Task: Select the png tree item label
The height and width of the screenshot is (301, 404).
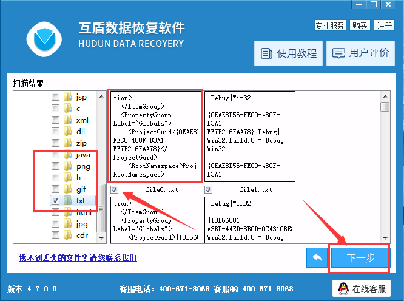Action: (83, 166)
